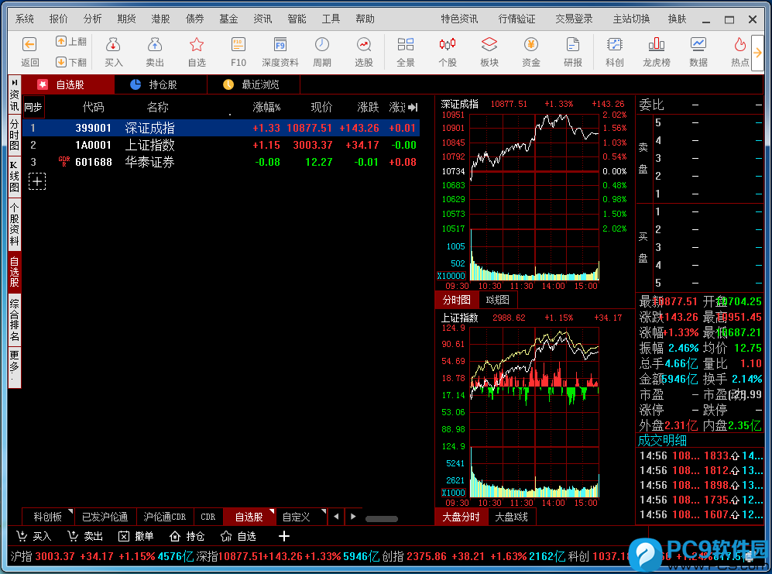Screen dimensions: 772x574
Task: Click the 主站切换 server switch button
Action: click(x=631, y=19)
